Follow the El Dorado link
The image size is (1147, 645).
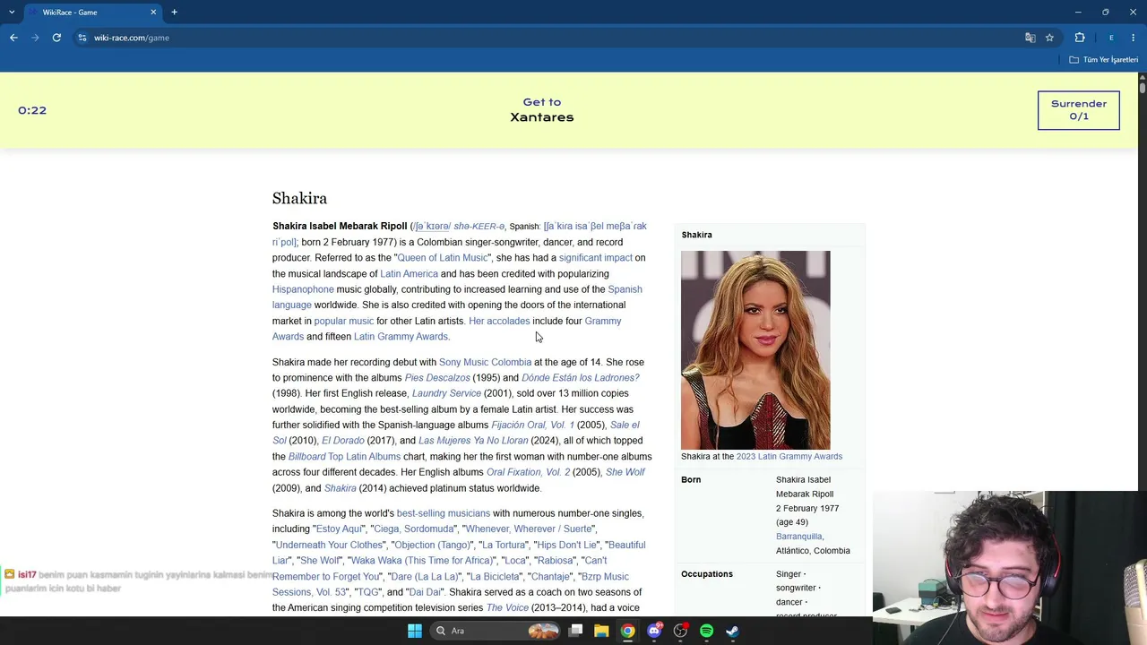coord(343,441)
